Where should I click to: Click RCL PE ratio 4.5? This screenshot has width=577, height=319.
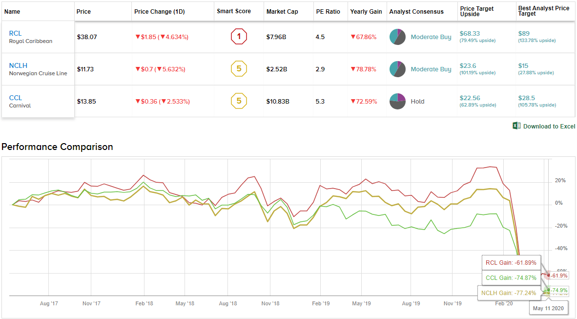pyautogui.click(x=320, y=37)
